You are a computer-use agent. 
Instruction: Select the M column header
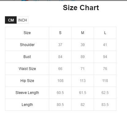coord(83,33)
